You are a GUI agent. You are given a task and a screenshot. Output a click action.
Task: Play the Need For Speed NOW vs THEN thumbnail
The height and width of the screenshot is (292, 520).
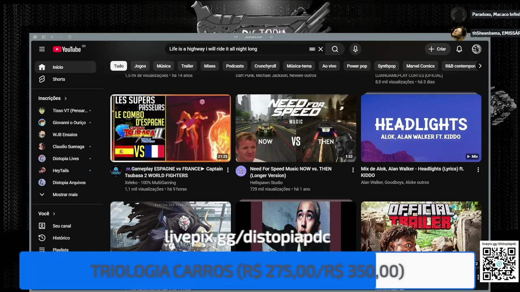point(296,128)
